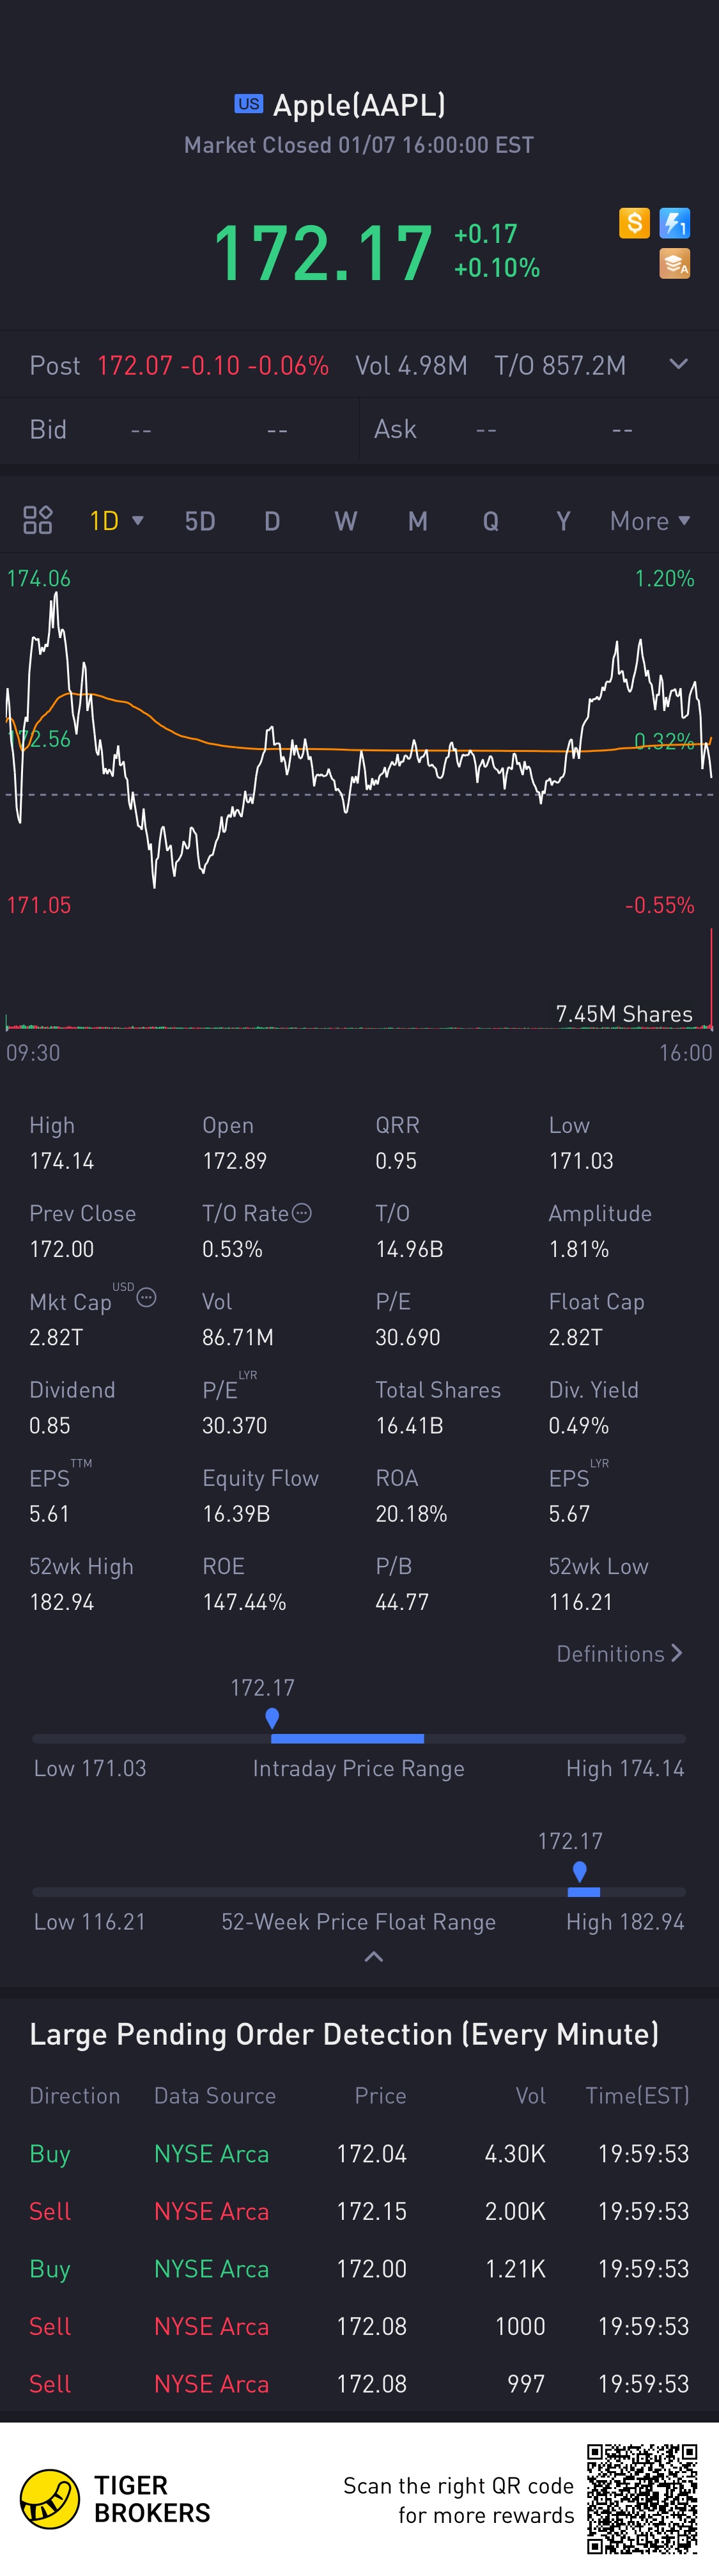Open the chart layout grid icon

[x=38, y=520]
